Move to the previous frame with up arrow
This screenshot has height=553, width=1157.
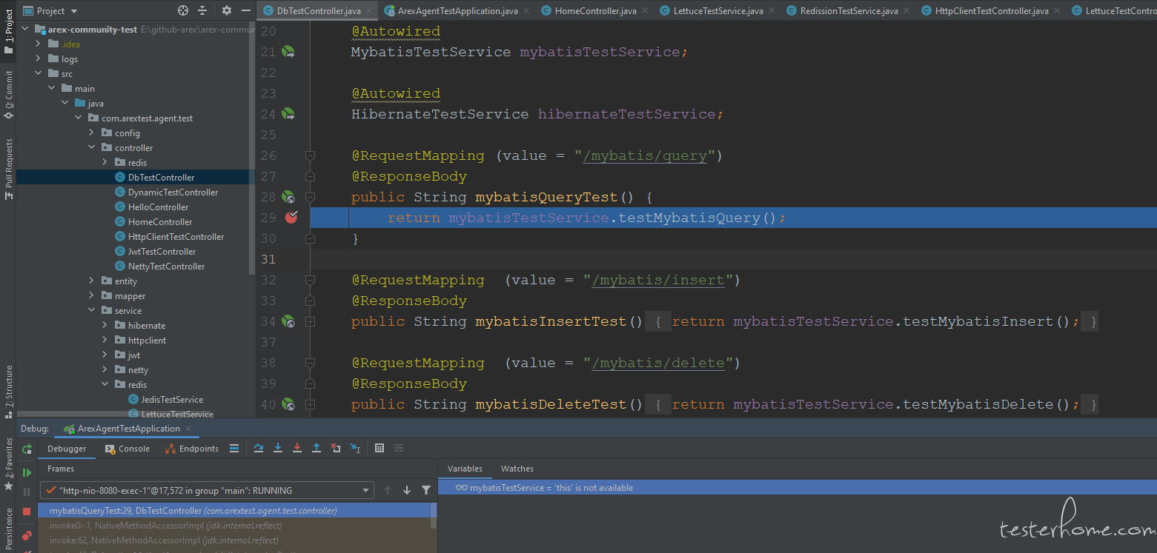click(388, 490)
